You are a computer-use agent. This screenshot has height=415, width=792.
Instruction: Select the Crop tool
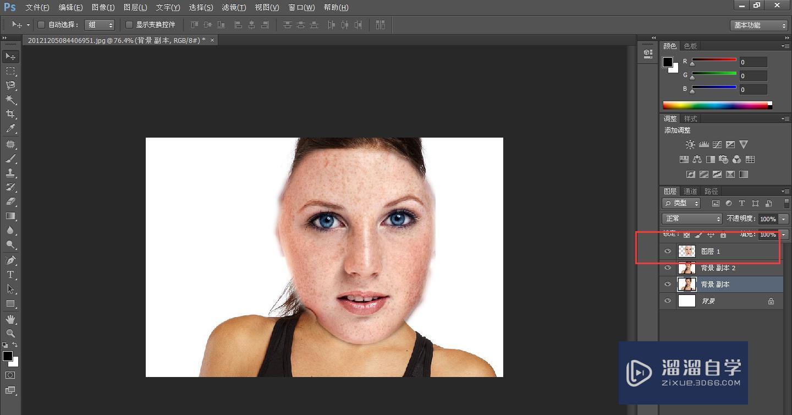[10, 114]
